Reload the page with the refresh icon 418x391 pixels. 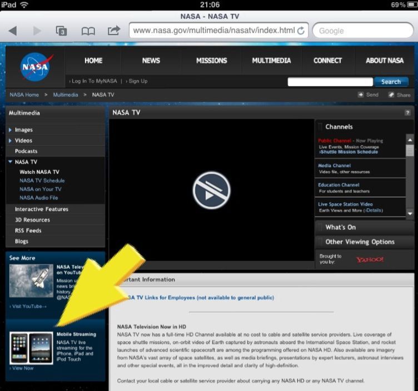301,31
